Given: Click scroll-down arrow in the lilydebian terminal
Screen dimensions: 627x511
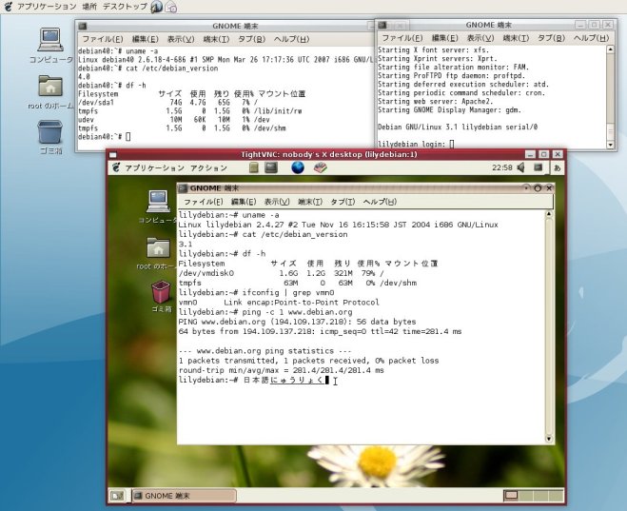Looking at the screenshot, I should (549, 439).
